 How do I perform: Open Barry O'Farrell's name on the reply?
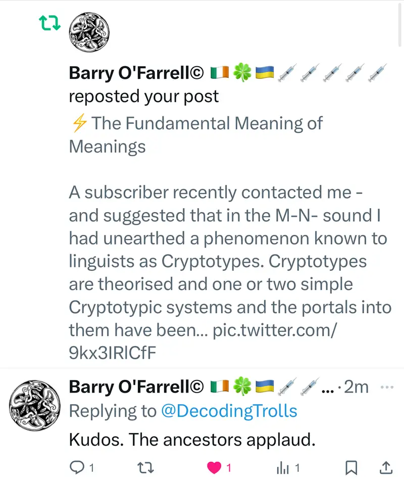click(x=136, y=387)
